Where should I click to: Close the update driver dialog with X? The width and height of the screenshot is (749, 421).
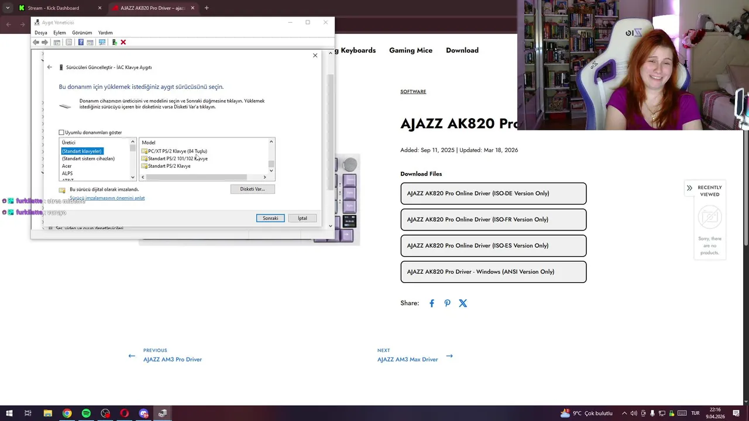315,56
